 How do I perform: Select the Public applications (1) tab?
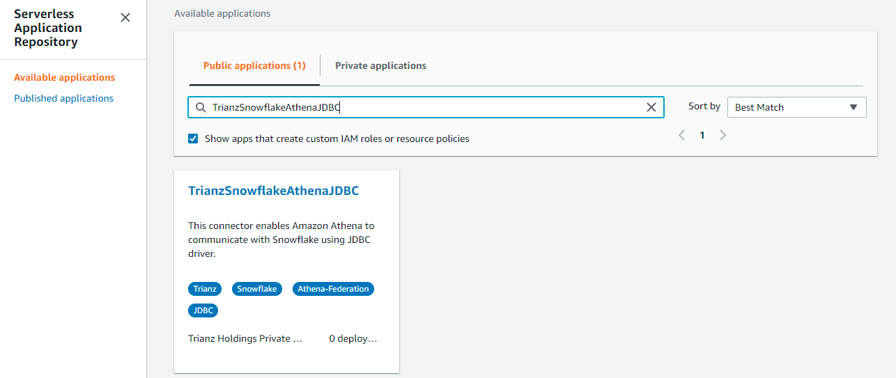254,65
